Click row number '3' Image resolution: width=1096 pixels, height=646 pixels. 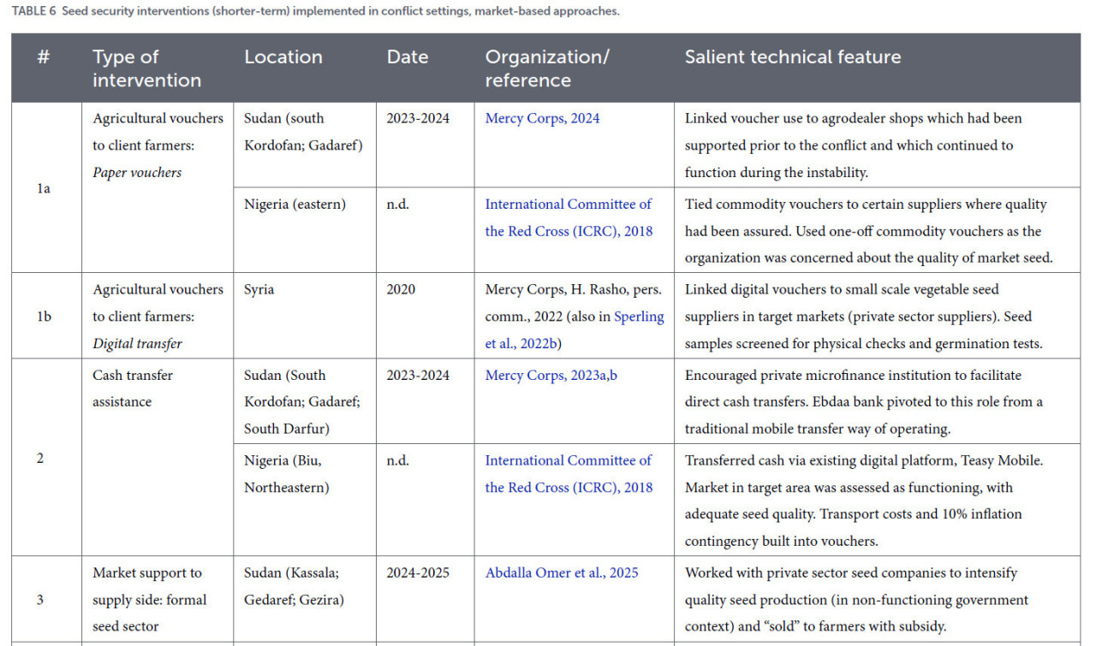tap(40, 600)
